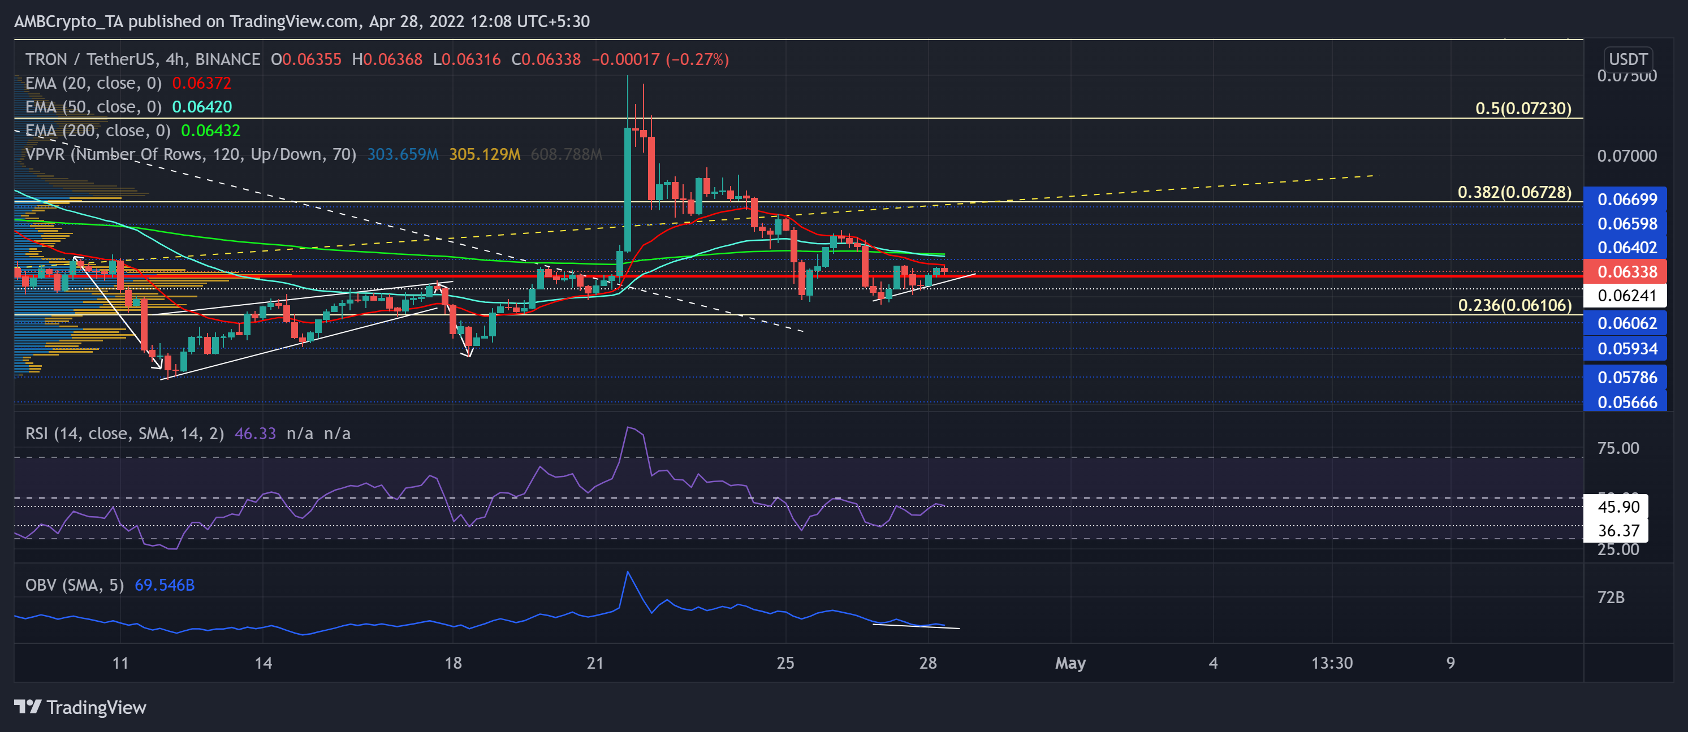Click the white 0.06241 price tag
The image size is (1688, 732).
tap(1626, 295)
